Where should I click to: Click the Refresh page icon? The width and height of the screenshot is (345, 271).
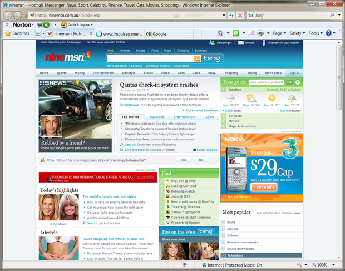pyautogui.click(x=231, y=16)
